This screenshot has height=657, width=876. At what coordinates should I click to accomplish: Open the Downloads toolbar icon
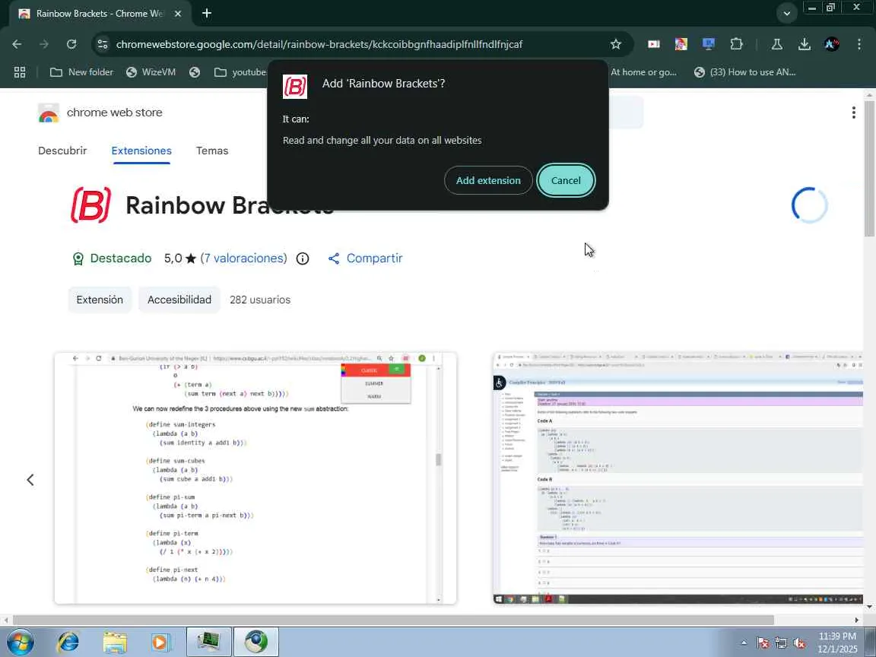[804, 44]
